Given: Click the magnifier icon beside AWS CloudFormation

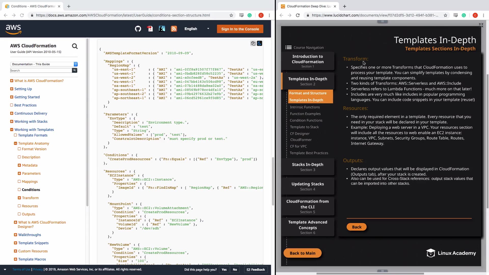Looking at the screenshot, I should click(75, 46).
